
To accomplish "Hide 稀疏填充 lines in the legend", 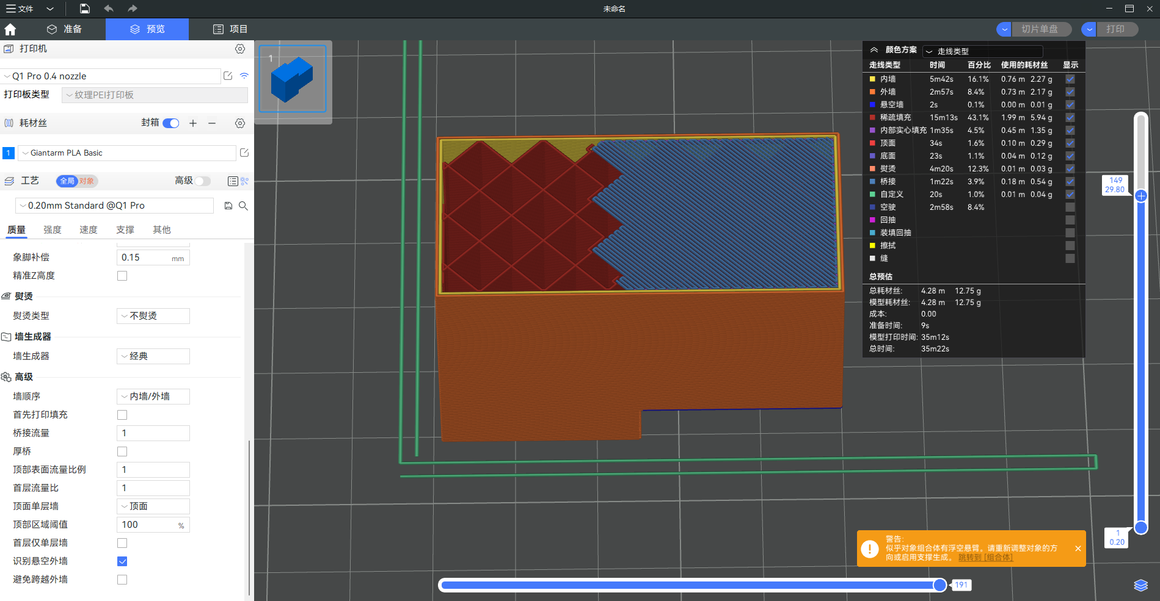I will click(x=1070, y=118).
